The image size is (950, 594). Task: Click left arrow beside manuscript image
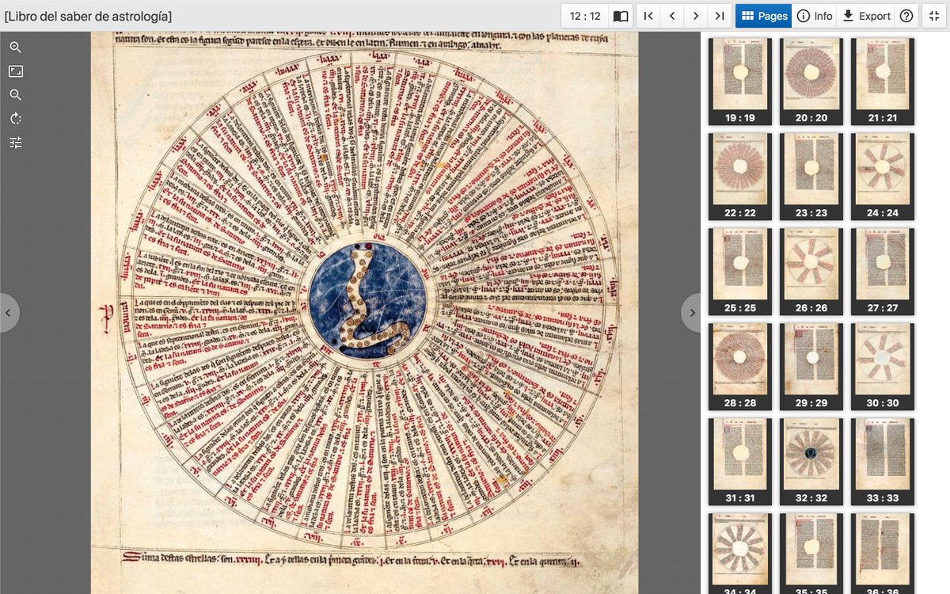[8, 313]
